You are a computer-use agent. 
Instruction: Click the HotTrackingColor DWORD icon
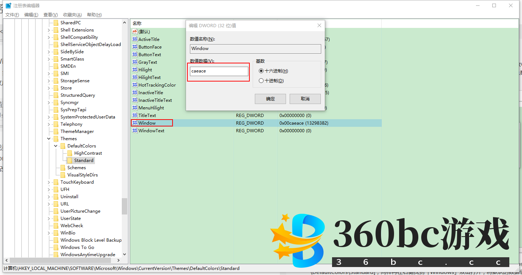pos(135,85)
